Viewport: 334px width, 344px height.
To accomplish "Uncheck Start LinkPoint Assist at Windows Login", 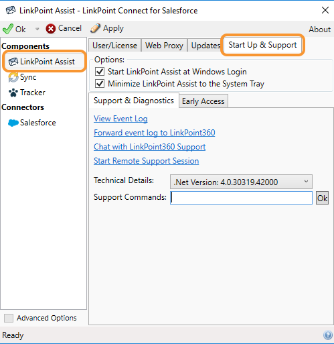I will 100,72.
